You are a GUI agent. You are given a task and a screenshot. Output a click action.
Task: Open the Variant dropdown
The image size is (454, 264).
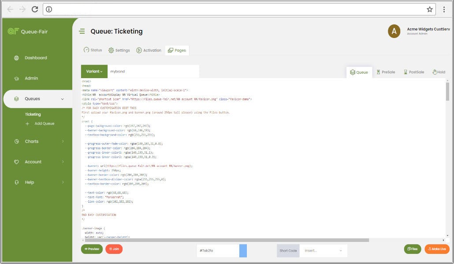coord(93,71)
